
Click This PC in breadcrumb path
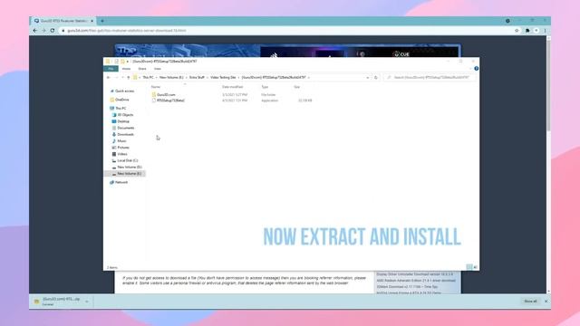[x=148, y=78]
